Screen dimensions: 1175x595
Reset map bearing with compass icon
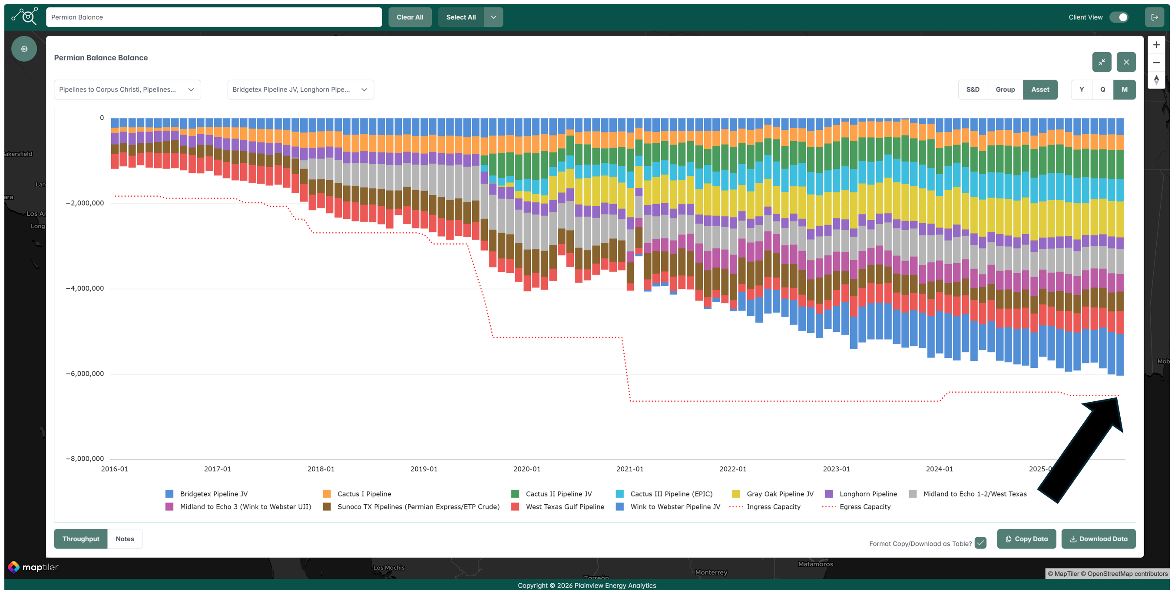pos(1156,80)
